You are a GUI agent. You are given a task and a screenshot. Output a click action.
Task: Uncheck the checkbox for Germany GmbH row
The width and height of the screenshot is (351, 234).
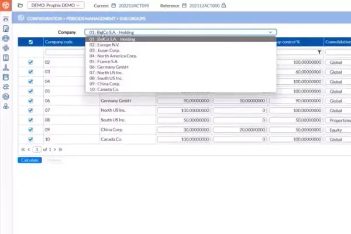[30, 101]
